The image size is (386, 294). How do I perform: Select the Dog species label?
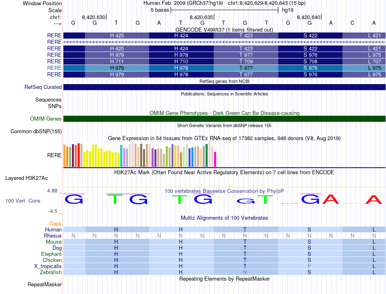tap(57, 248)
